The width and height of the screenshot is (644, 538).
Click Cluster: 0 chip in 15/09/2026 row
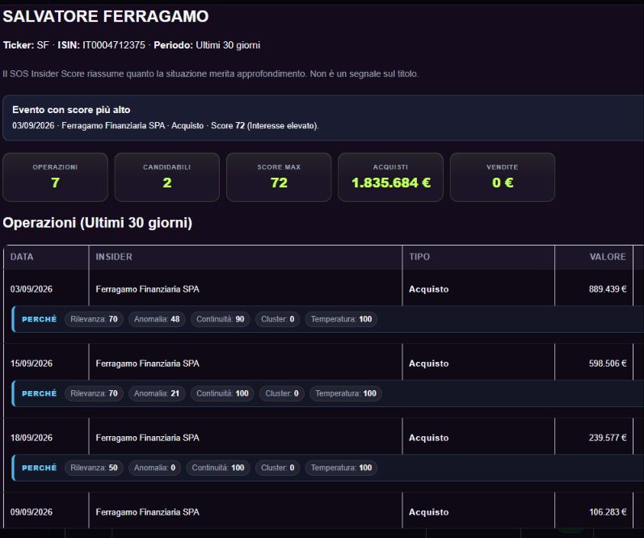pos(282,393)
